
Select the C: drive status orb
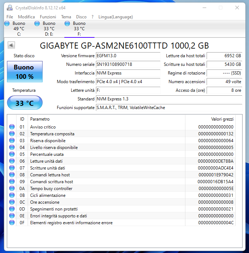[7, 23]
